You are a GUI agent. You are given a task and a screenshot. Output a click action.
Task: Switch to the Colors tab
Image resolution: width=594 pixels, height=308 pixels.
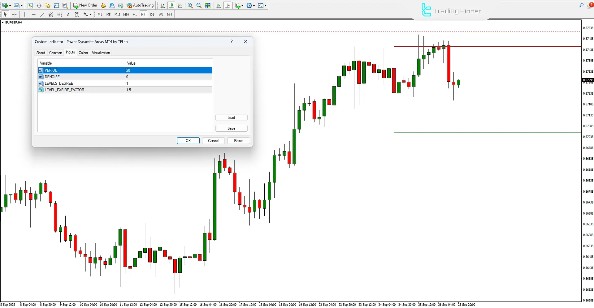[83, 53]
